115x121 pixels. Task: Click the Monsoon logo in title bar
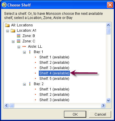4,5
